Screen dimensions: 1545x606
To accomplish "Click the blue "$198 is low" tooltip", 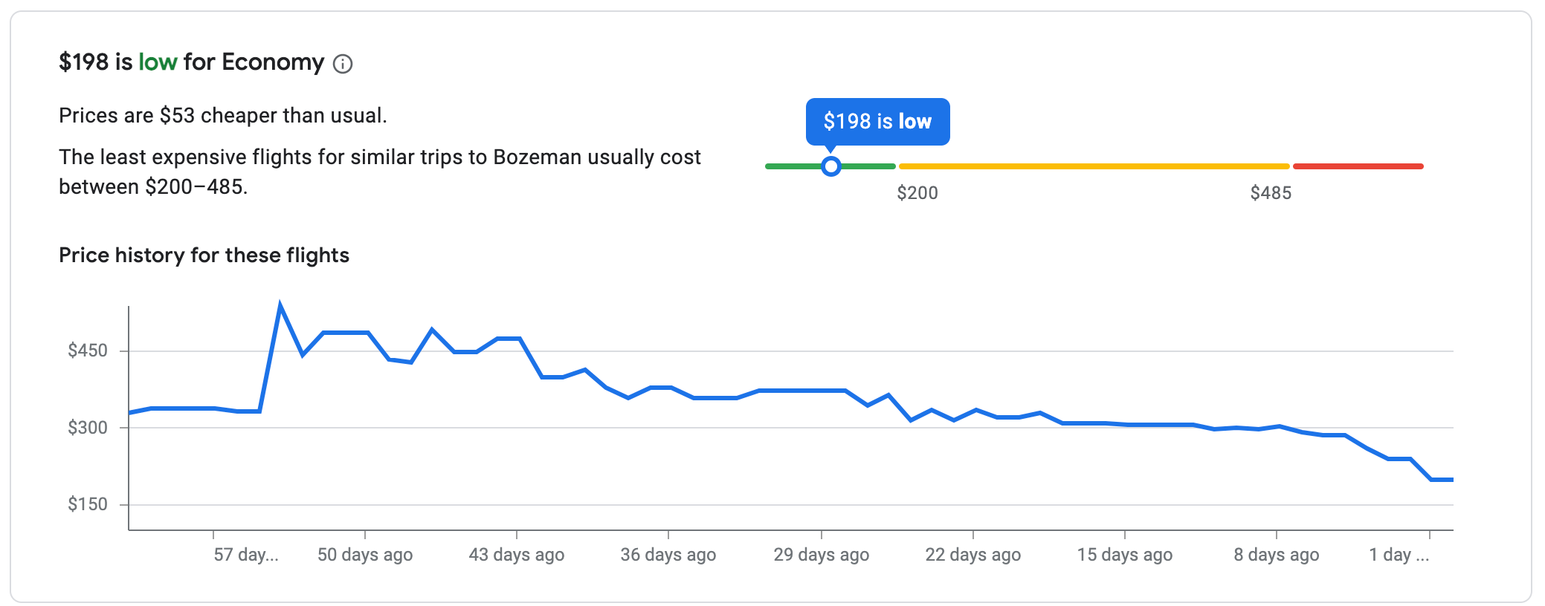I will tap(877, 121).
